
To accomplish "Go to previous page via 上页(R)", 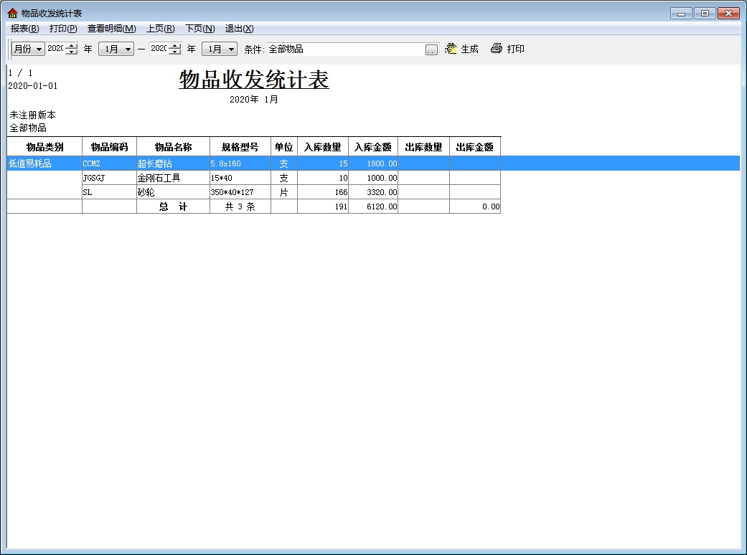I will click(160, 29).
